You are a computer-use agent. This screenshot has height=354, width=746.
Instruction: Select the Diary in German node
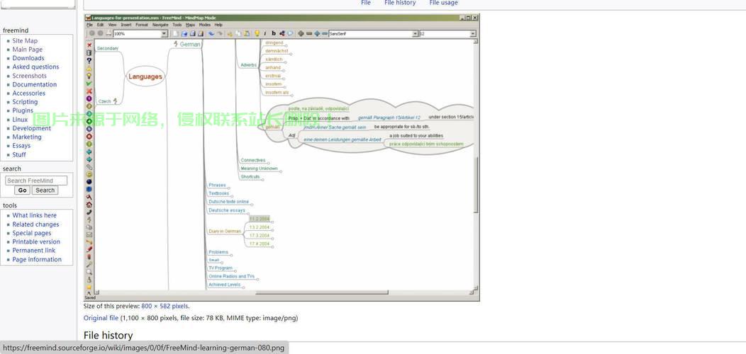tap(225, 232)
